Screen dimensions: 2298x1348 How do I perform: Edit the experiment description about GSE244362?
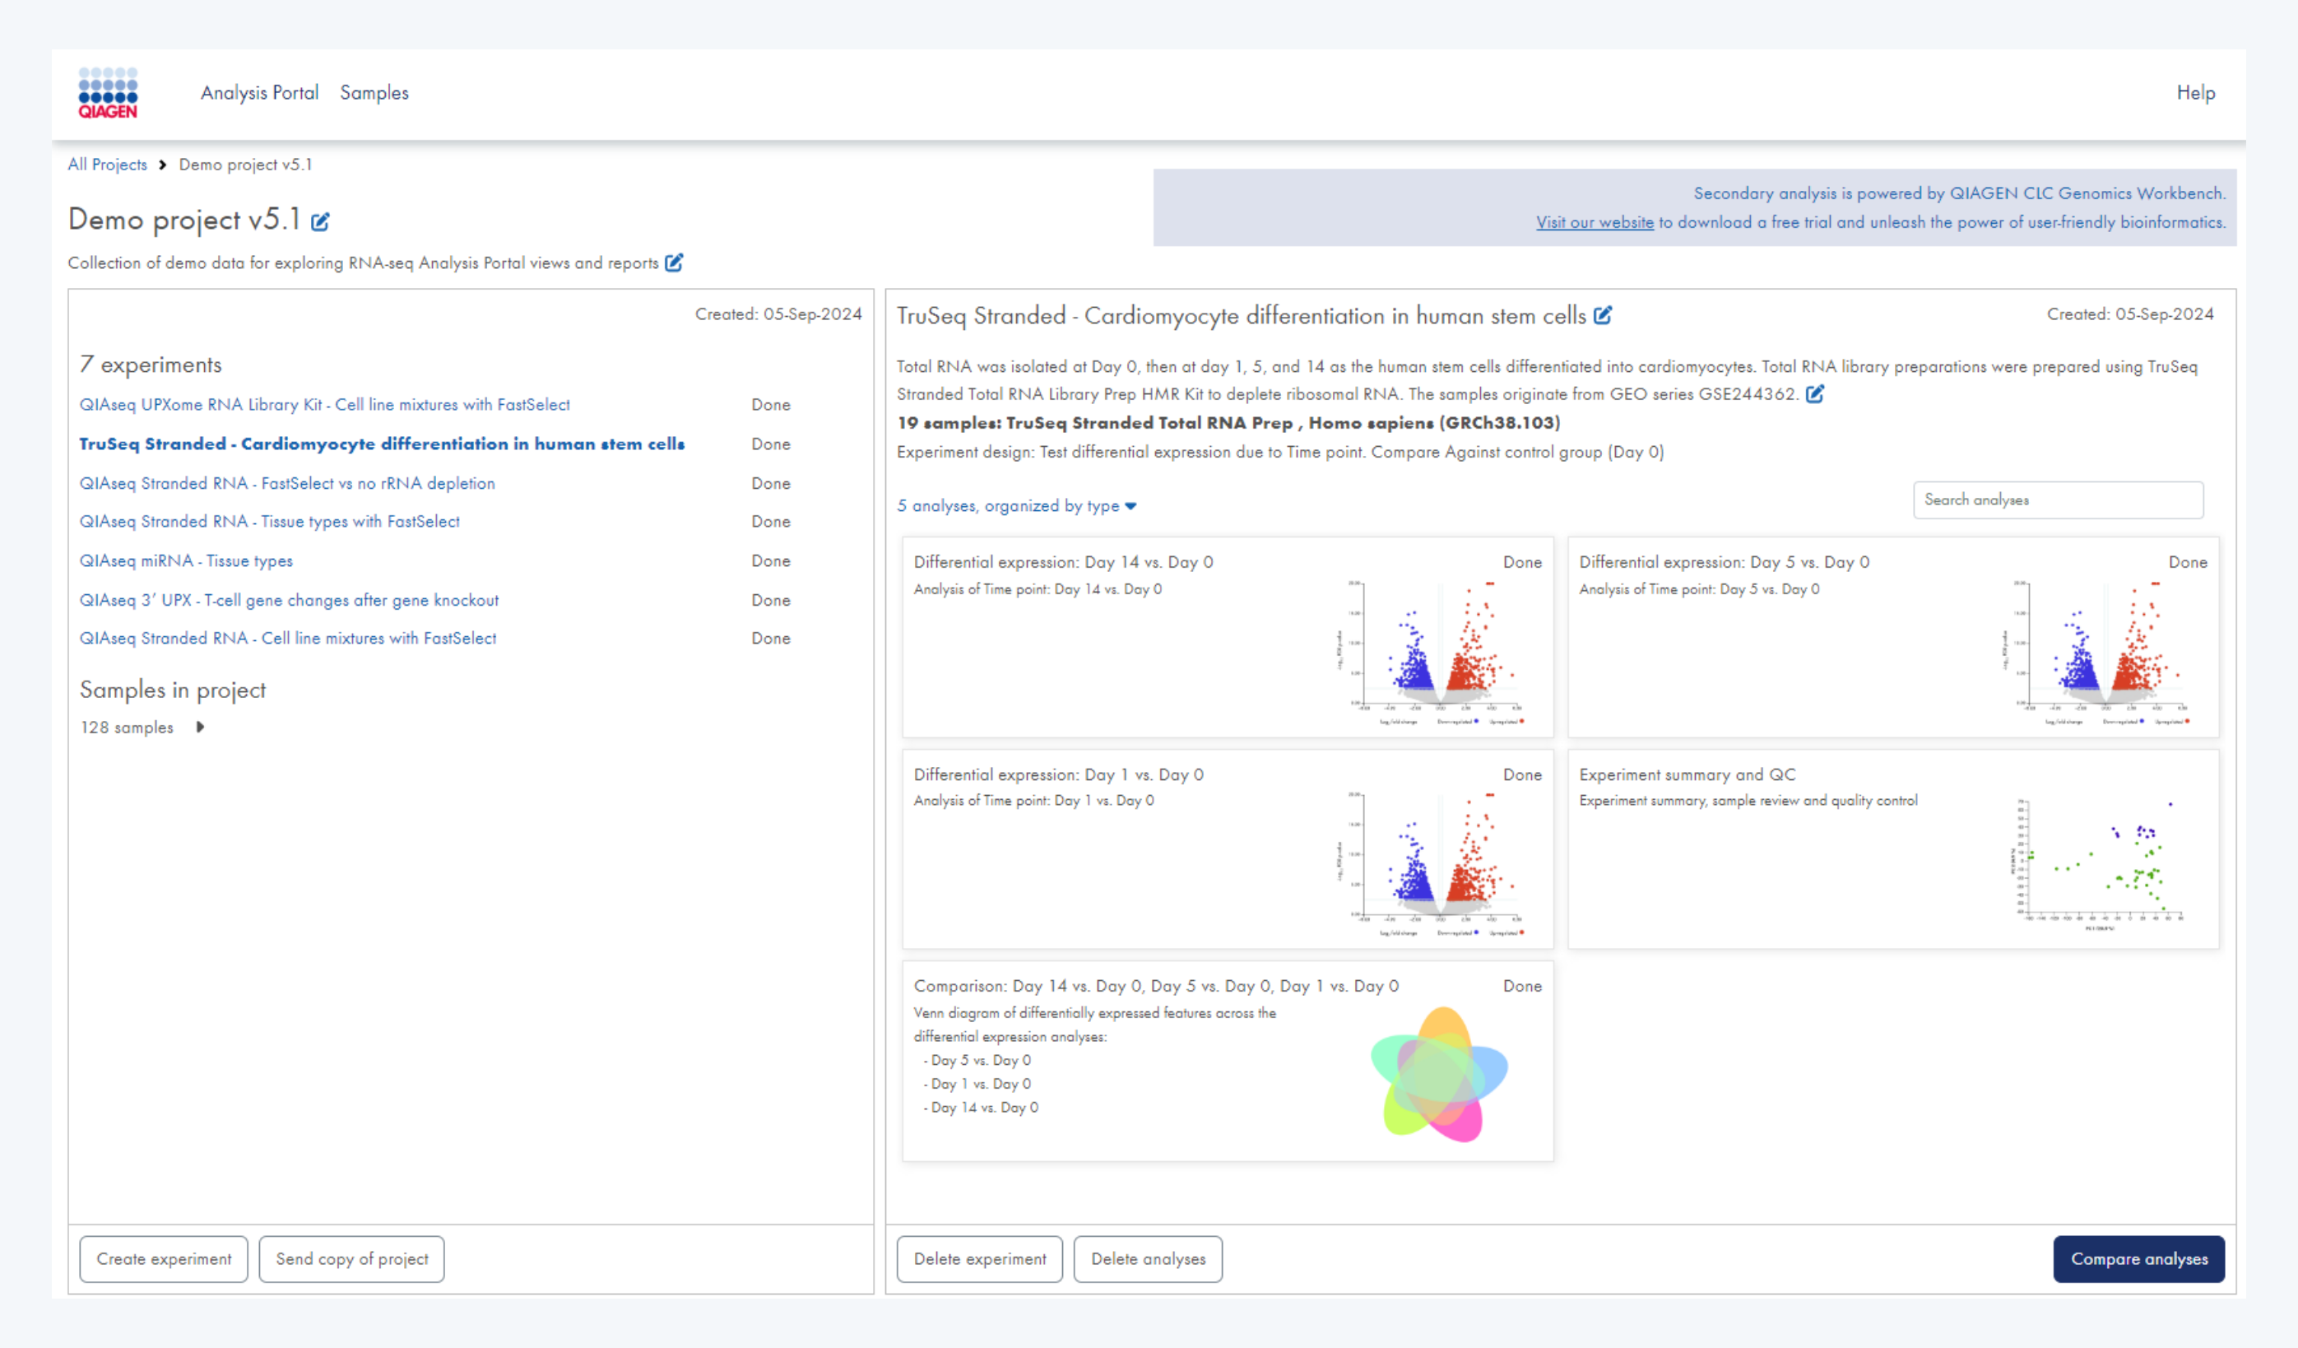(x=1815, y=394)
